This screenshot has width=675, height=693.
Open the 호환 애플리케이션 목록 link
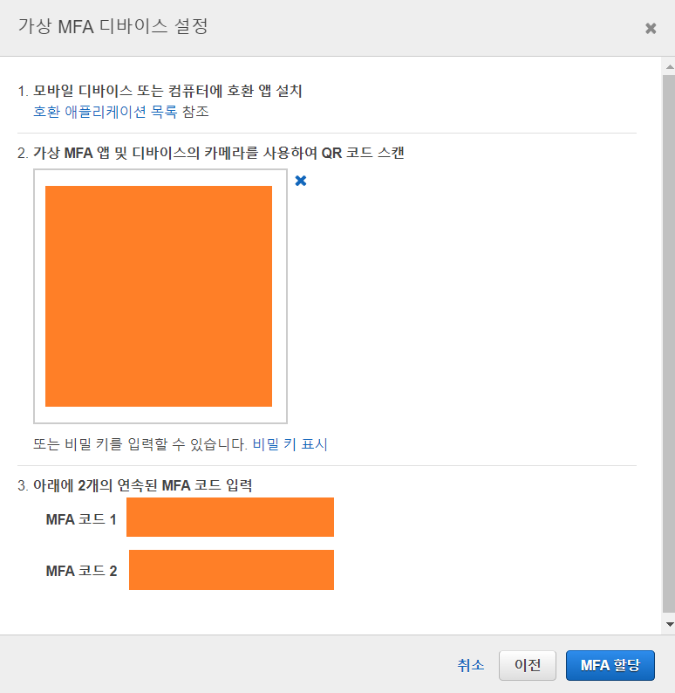(106, 112)
